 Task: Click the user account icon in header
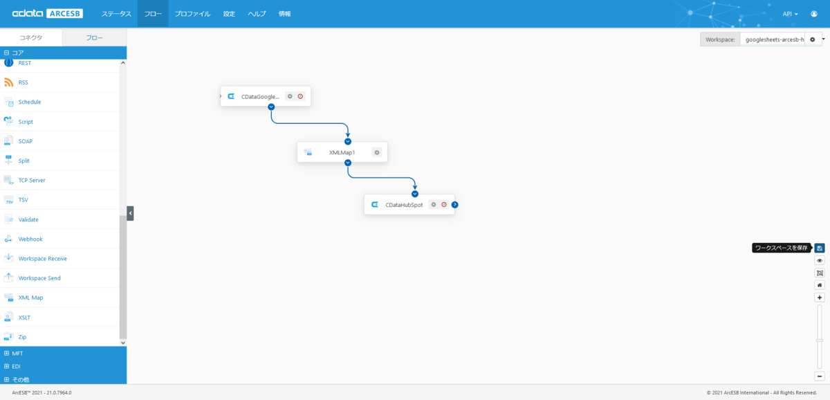814,14
